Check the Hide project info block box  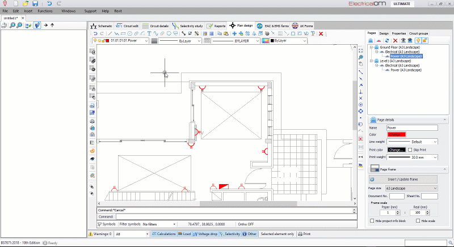point(372,221)
